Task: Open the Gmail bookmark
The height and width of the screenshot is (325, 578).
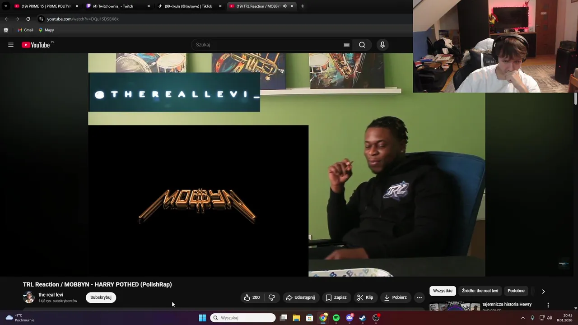Action: pyautogui.click(x=25, y=30)
